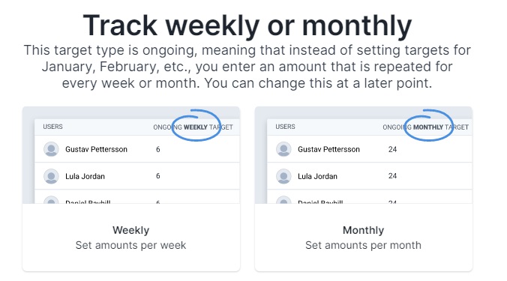
Task: Click USERS header in monthly preview
Action: click(285, 127)
